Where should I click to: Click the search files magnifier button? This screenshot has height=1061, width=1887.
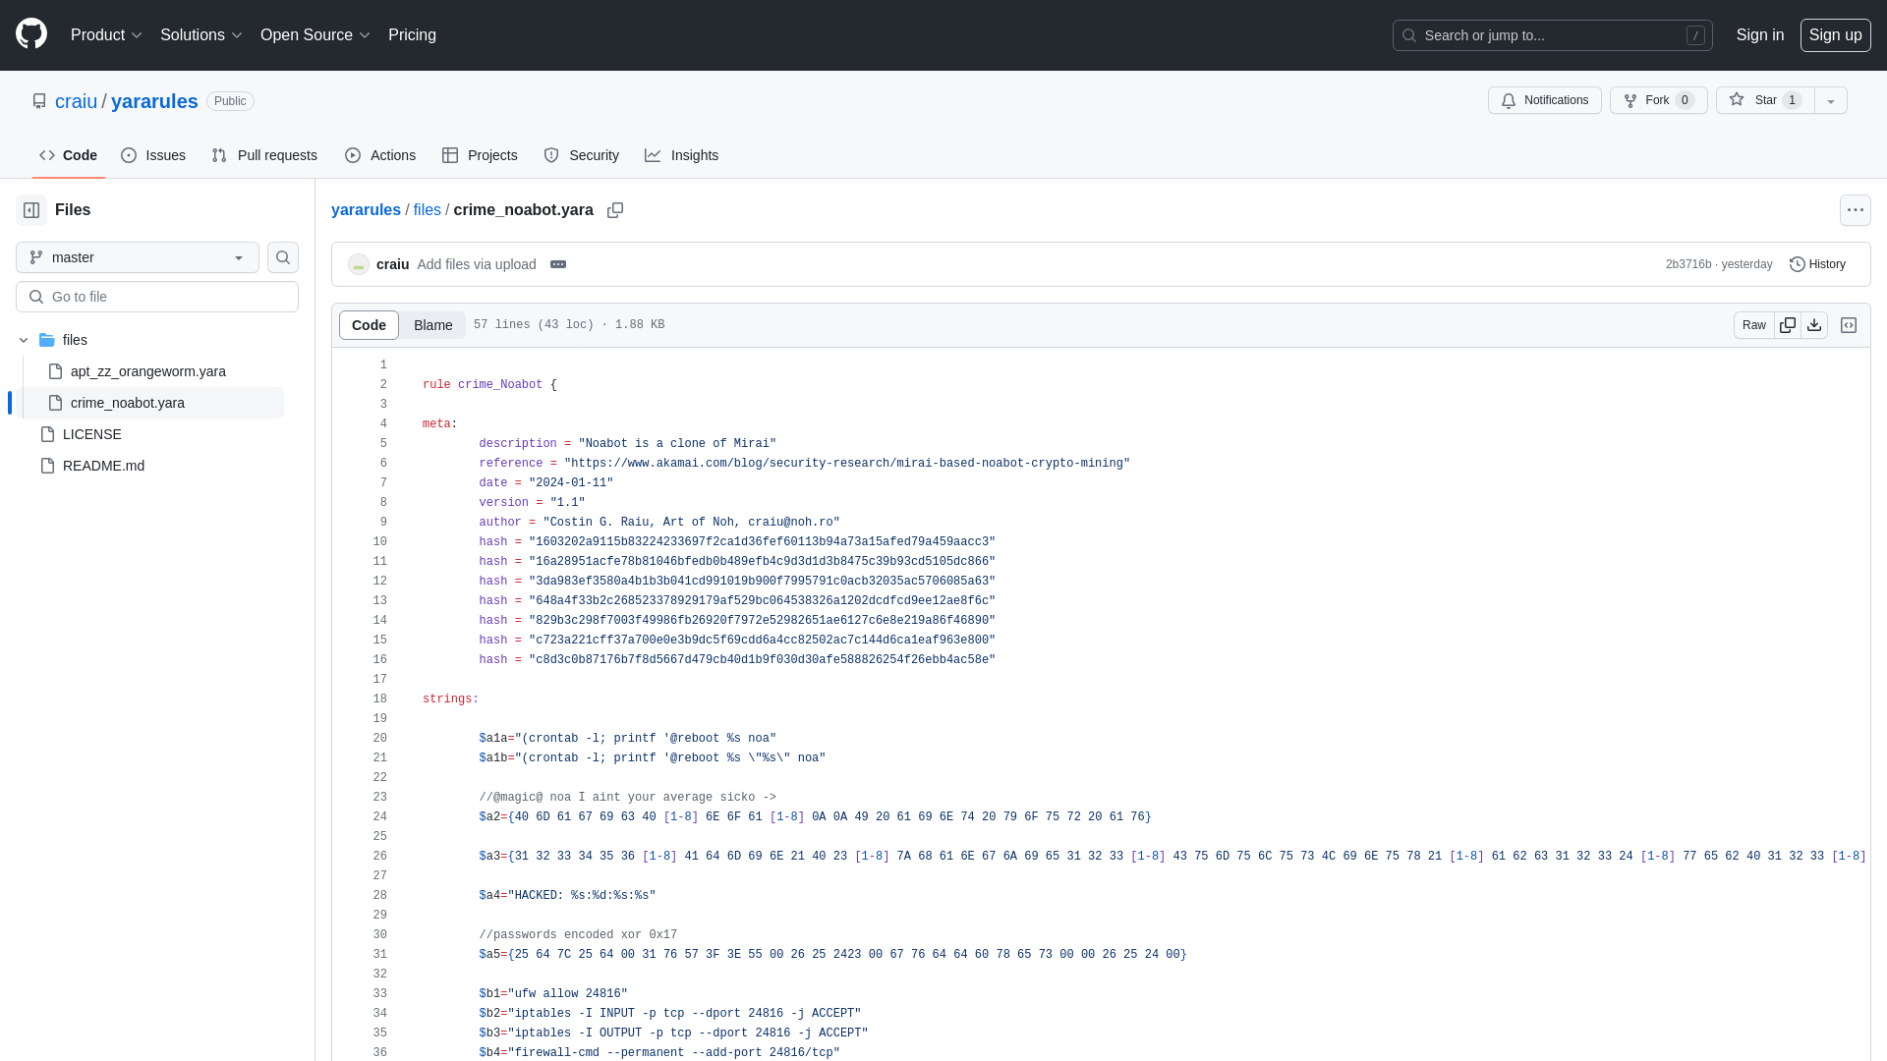click(283, 257)
